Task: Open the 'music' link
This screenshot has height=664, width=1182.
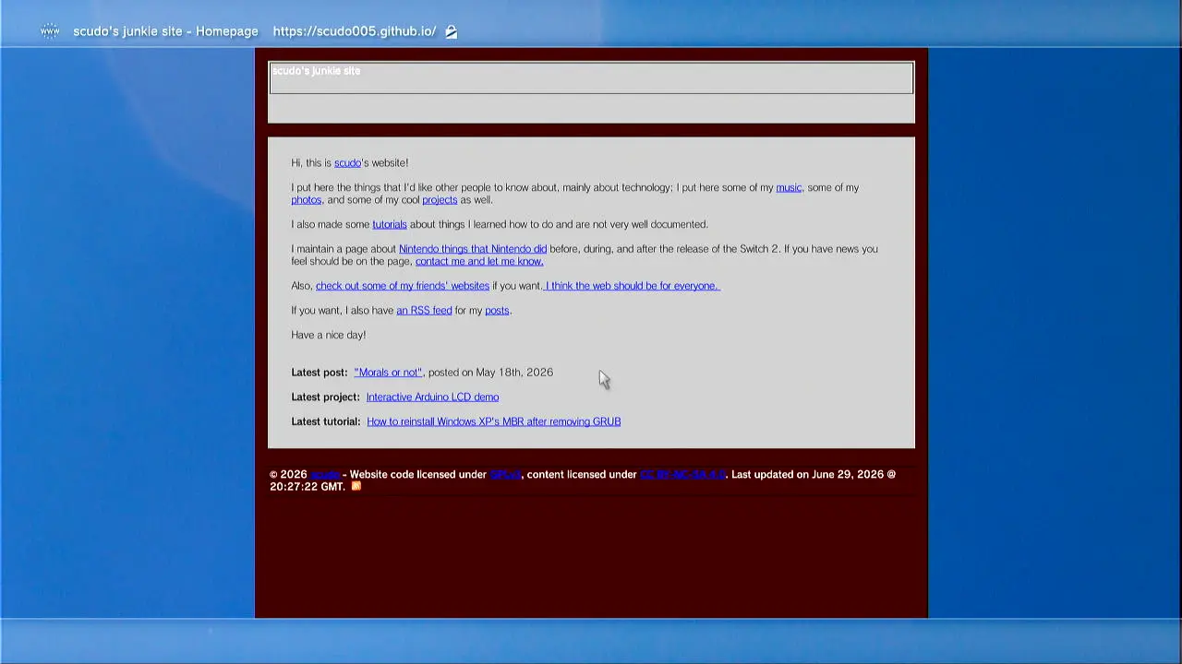Action: click(x=789, y=187)
